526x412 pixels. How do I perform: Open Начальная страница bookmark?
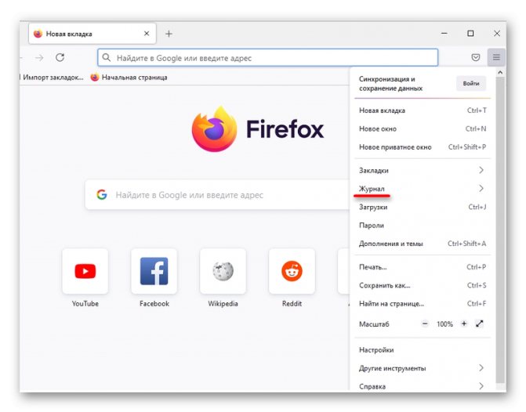tap(129, 77)
